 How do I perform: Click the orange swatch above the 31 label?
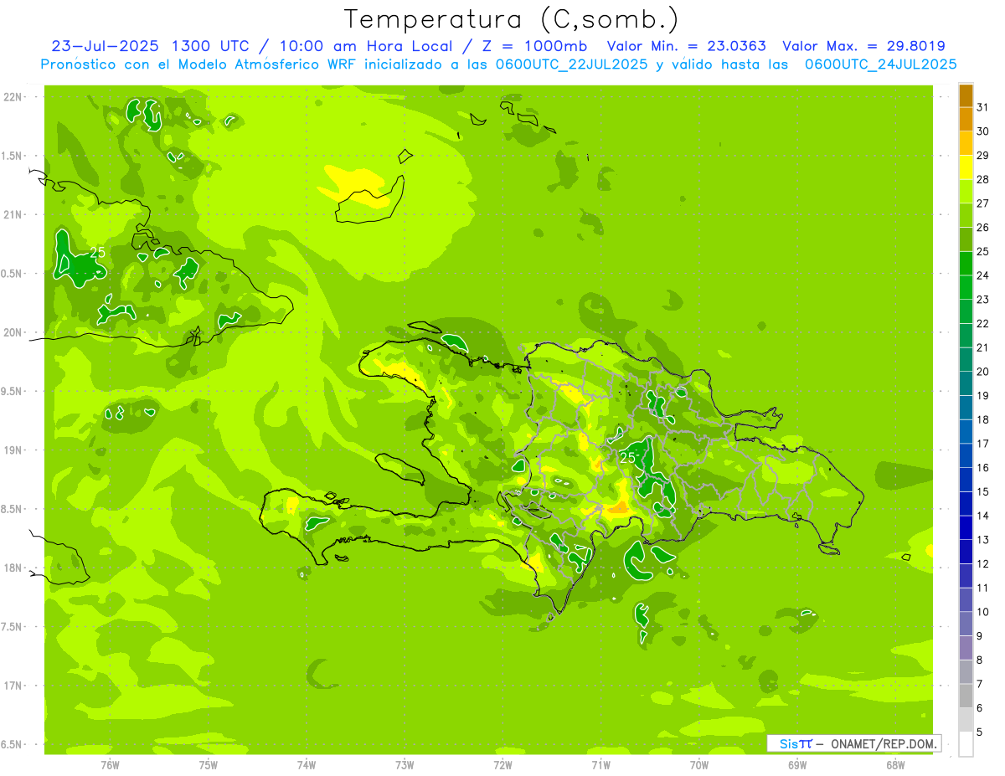(x=966, y=95)
